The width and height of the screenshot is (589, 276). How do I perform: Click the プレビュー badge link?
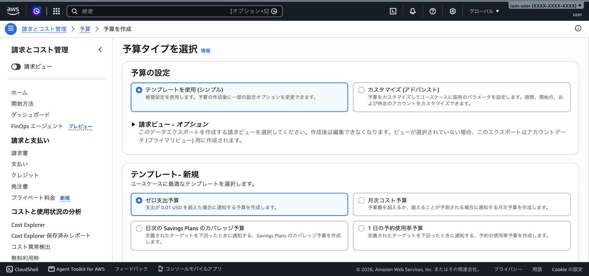point(80,127)
